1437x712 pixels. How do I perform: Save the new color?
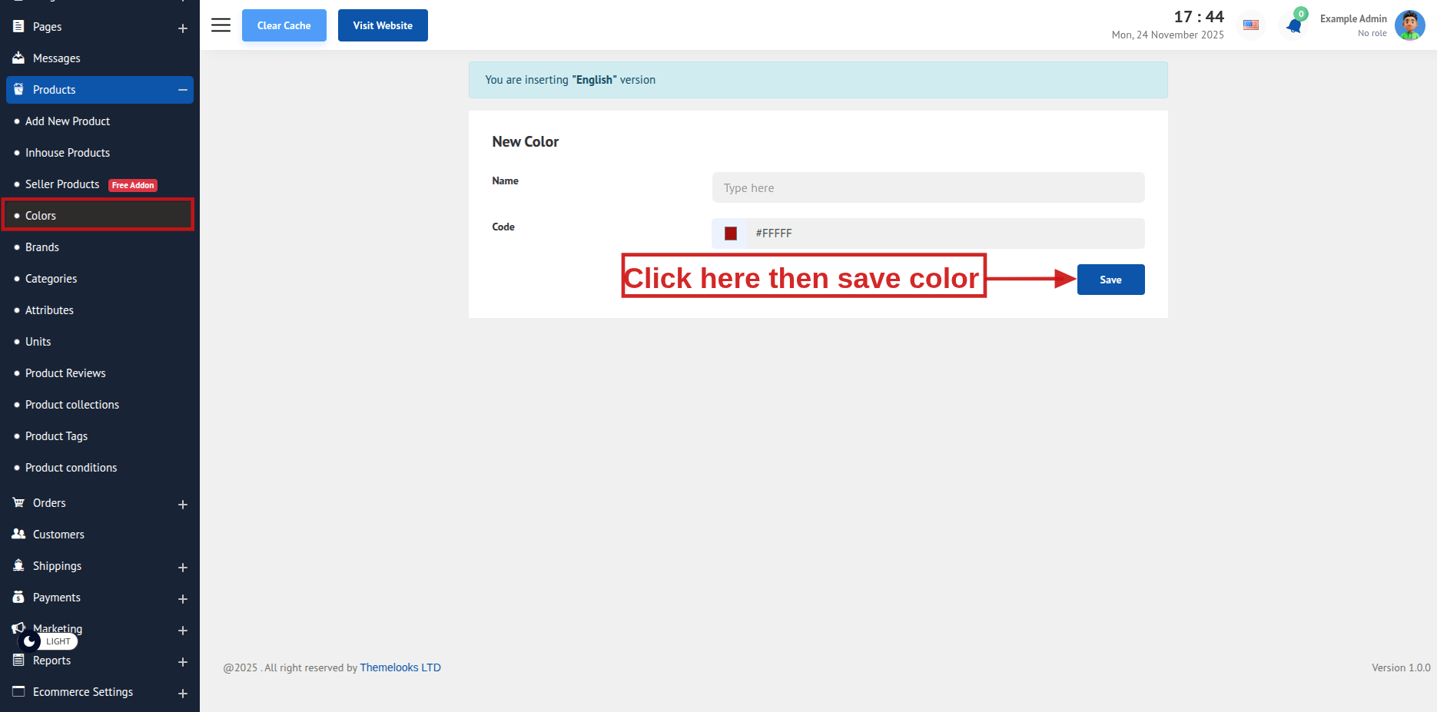[1110, 280]
